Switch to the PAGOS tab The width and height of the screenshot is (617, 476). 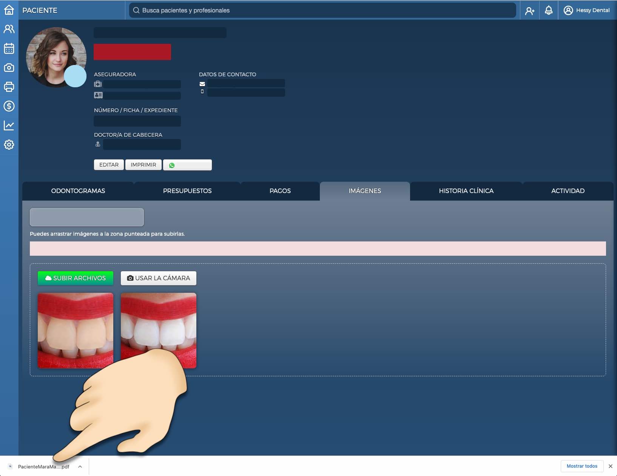click(280, 191)
